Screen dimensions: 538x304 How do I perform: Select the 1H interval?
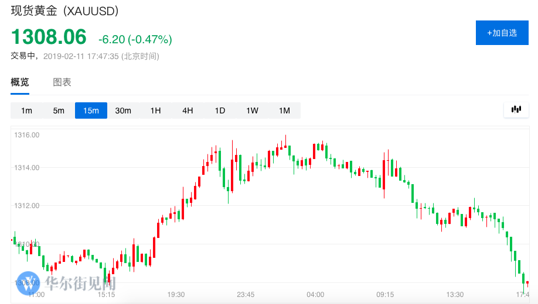tap(155, 110)
